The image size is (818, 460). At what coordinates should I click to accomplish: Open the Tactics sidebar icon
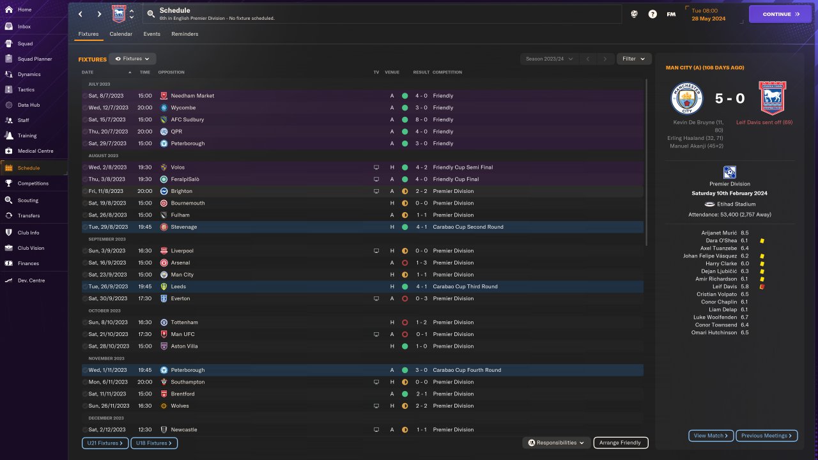[x=9, y=89]
